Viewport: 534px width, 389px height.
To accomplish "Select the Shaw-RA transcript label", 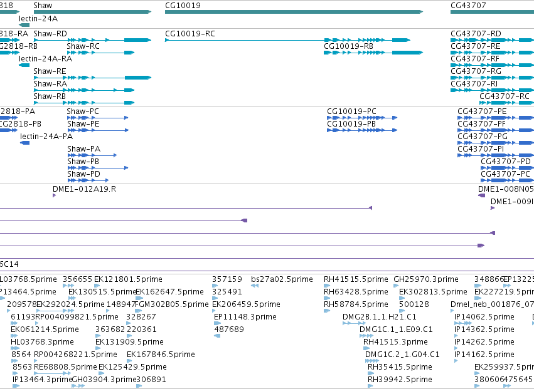I will pyautogui.click(x=50, y=84).
